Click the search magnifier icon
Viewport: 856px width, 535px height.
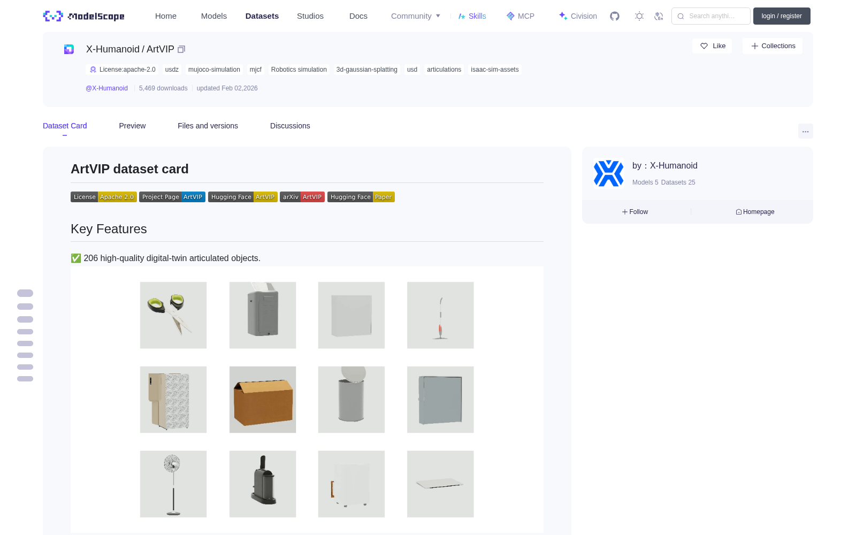(x=681, y=16)
